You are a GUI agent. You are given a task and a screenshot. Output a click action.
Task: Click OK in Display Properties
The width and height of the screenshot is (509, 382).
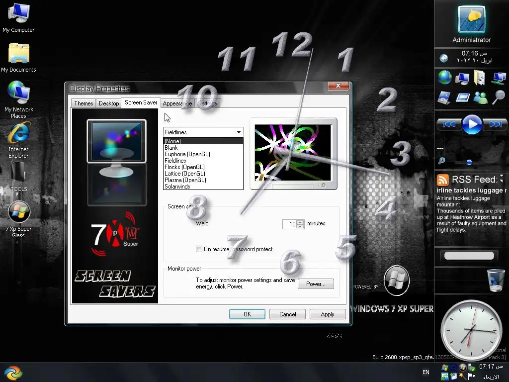pos(247,314)
